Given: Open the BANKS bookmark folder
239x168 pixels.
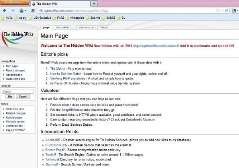Looking at the screenshot, I should coord(109,18).
